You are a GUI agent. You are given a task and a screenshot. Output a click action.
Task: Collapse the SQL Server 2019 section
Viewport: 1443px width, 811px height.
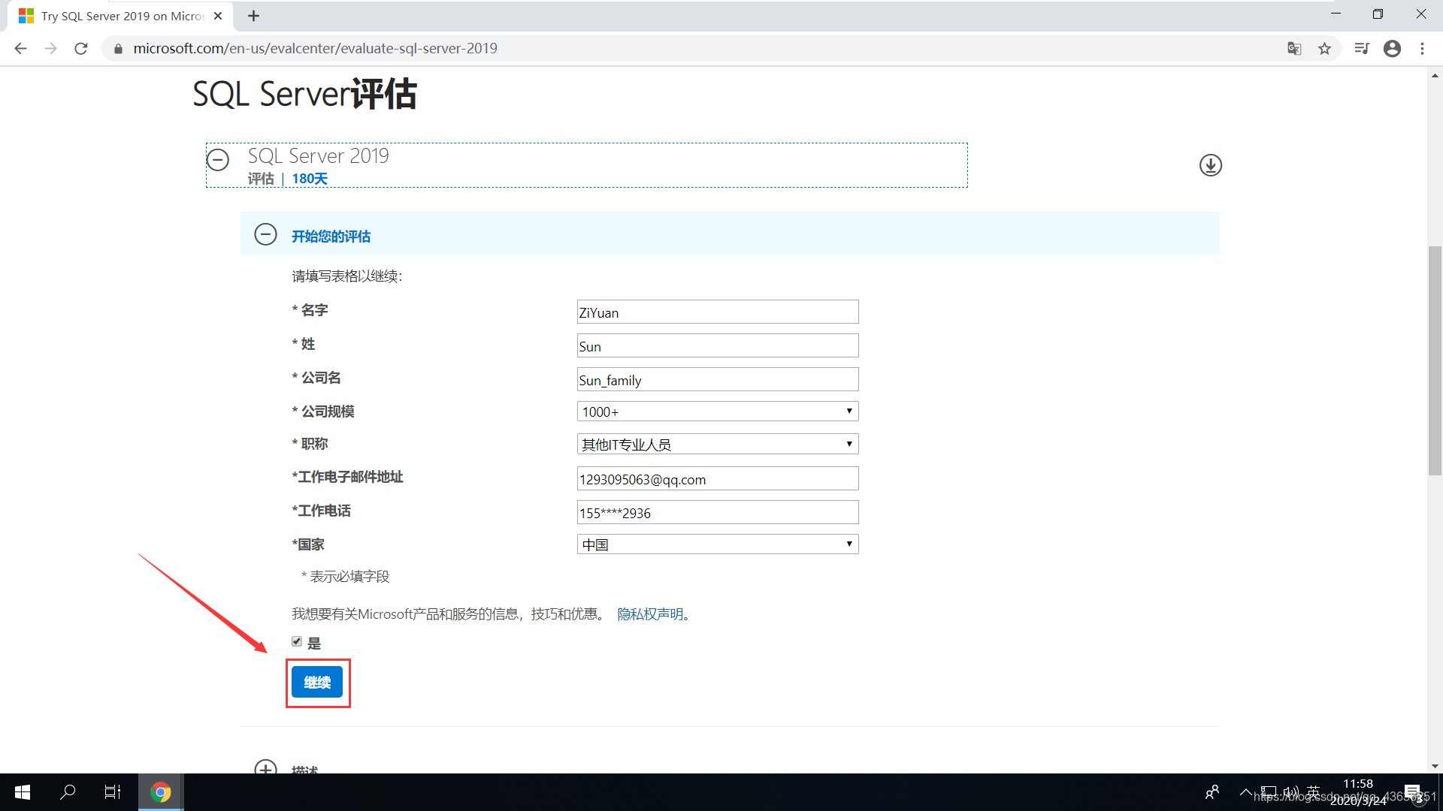(218, 159)
